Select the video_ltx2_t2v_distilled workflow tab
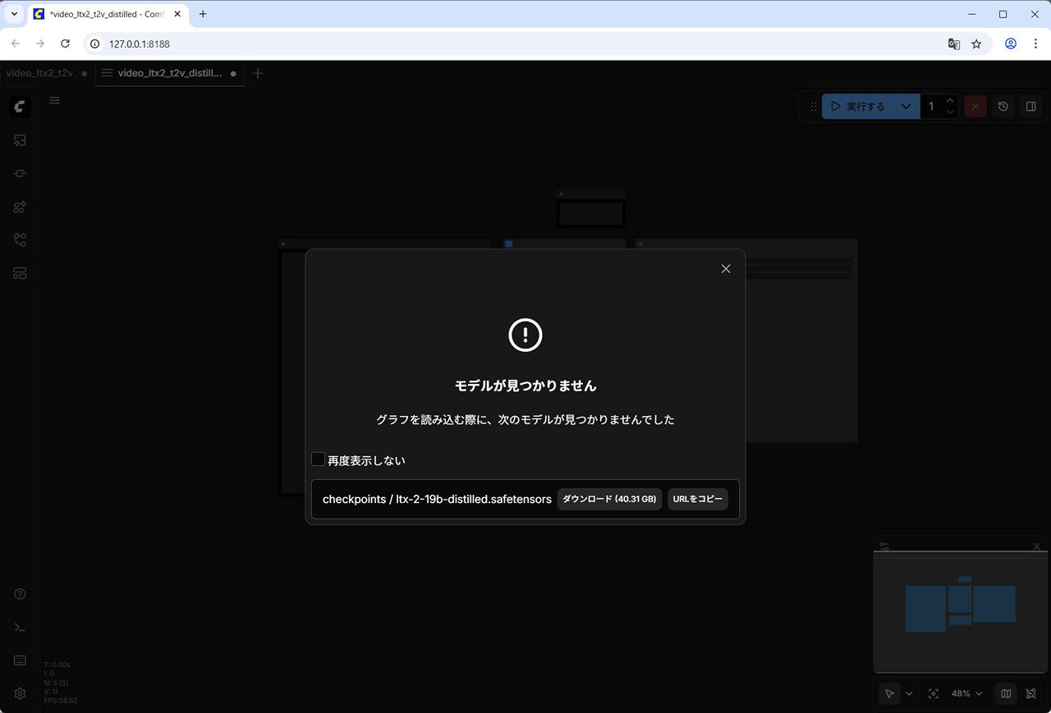 click(x=169, y=73)
